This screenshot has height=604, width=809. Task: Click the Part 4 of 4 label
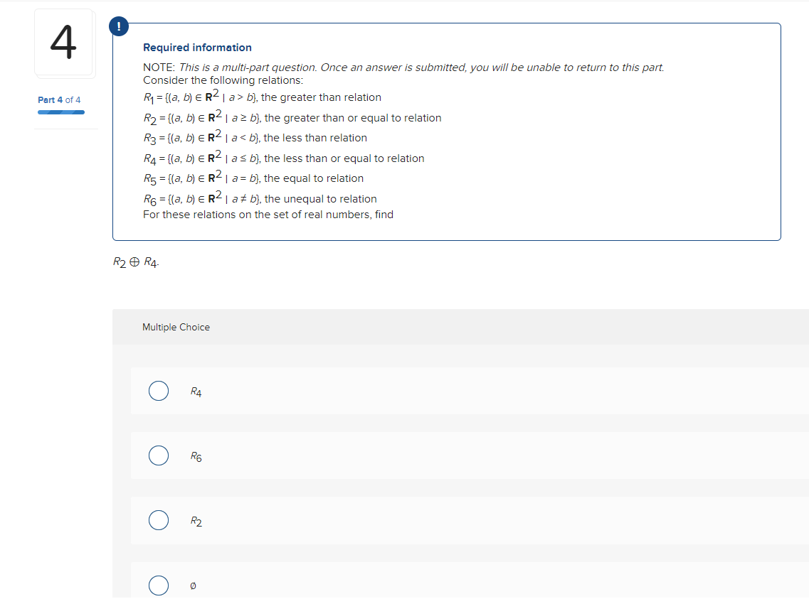click(x=59, y=99)
